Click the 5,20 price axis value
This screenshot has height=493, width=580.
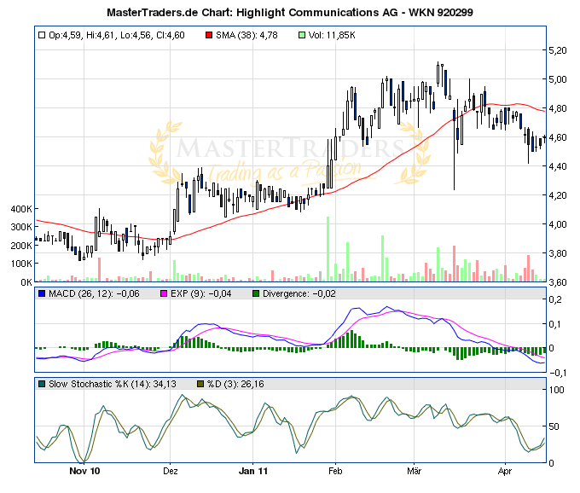coord(558,50)
